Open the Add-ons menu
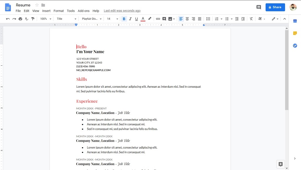This screenshot has height=170, width=301. 83,11
